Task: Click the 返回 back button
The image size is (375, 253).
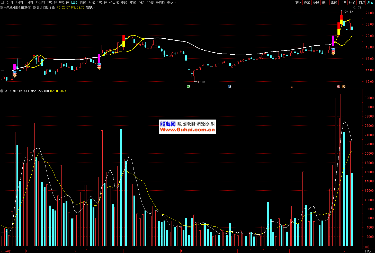Action: tap(370, 2)
